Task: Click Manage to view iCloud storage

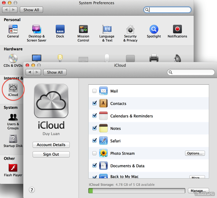Action: pyautogui.click(x=198, y=191)
